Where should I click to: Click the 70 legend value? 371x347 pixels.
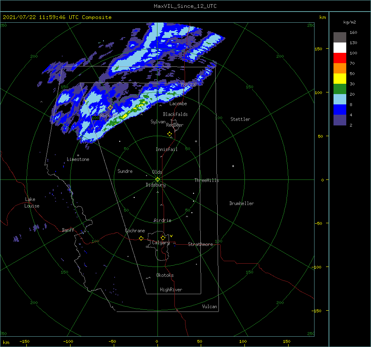pos(352,63)
